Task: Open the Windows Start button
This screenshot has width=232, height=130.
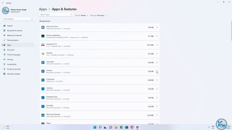Action: (95, 127)
